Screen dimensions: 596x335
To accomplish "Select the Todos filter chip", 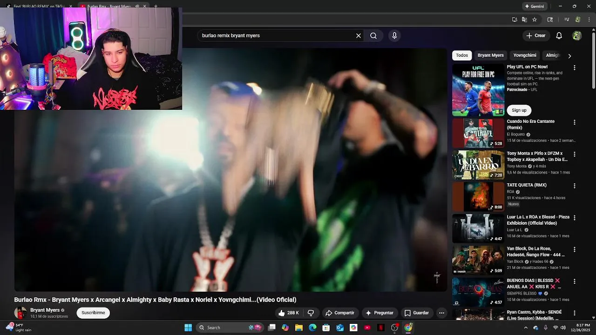I will 462,55.
